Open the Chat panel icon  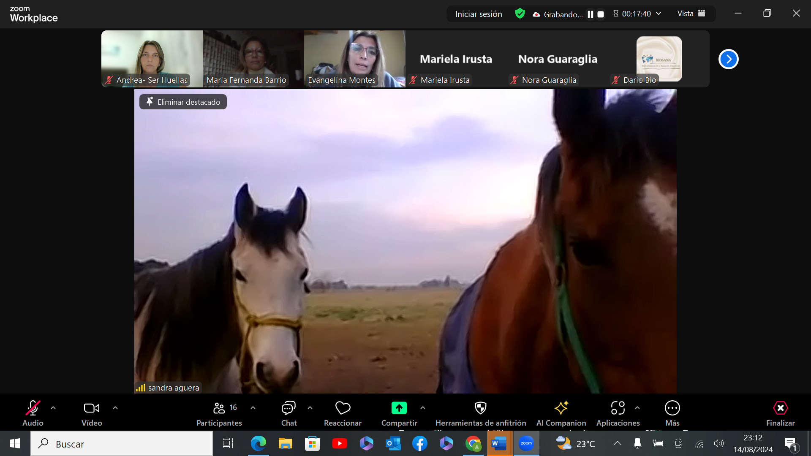click(x=288, y=408)
